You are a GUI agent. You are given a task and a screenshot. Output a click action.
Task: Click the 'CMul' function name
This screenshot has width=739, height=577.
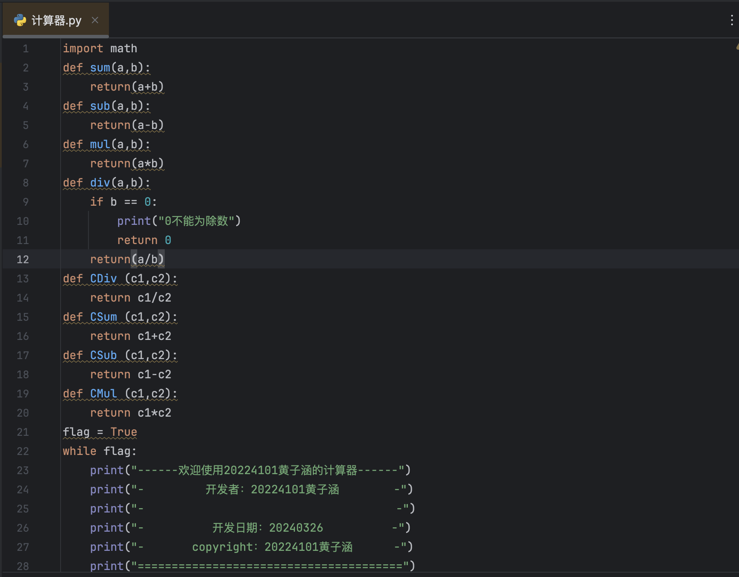pyautogui.click(x=103, y=394)
